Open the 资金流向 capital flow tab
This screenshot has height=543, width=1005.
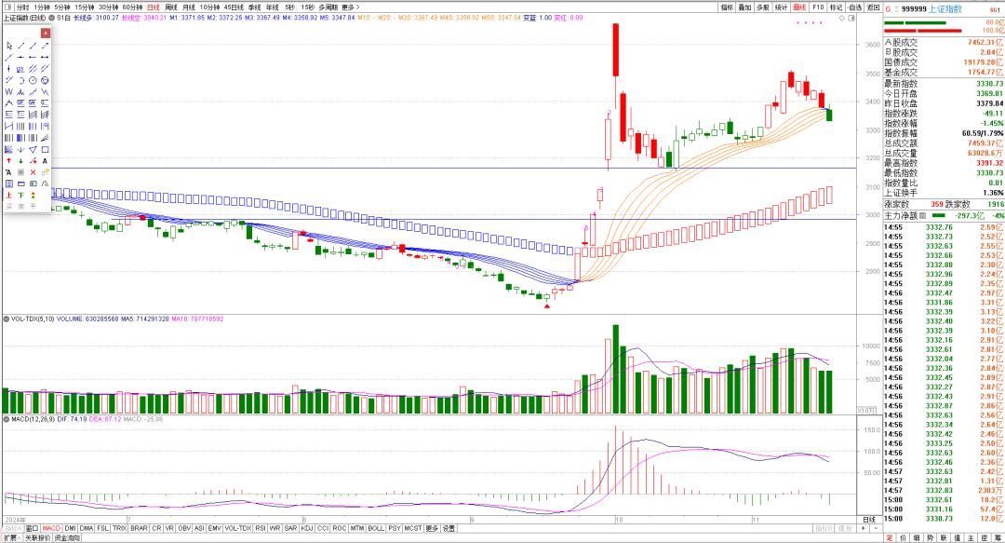click(x=67, y=537)
